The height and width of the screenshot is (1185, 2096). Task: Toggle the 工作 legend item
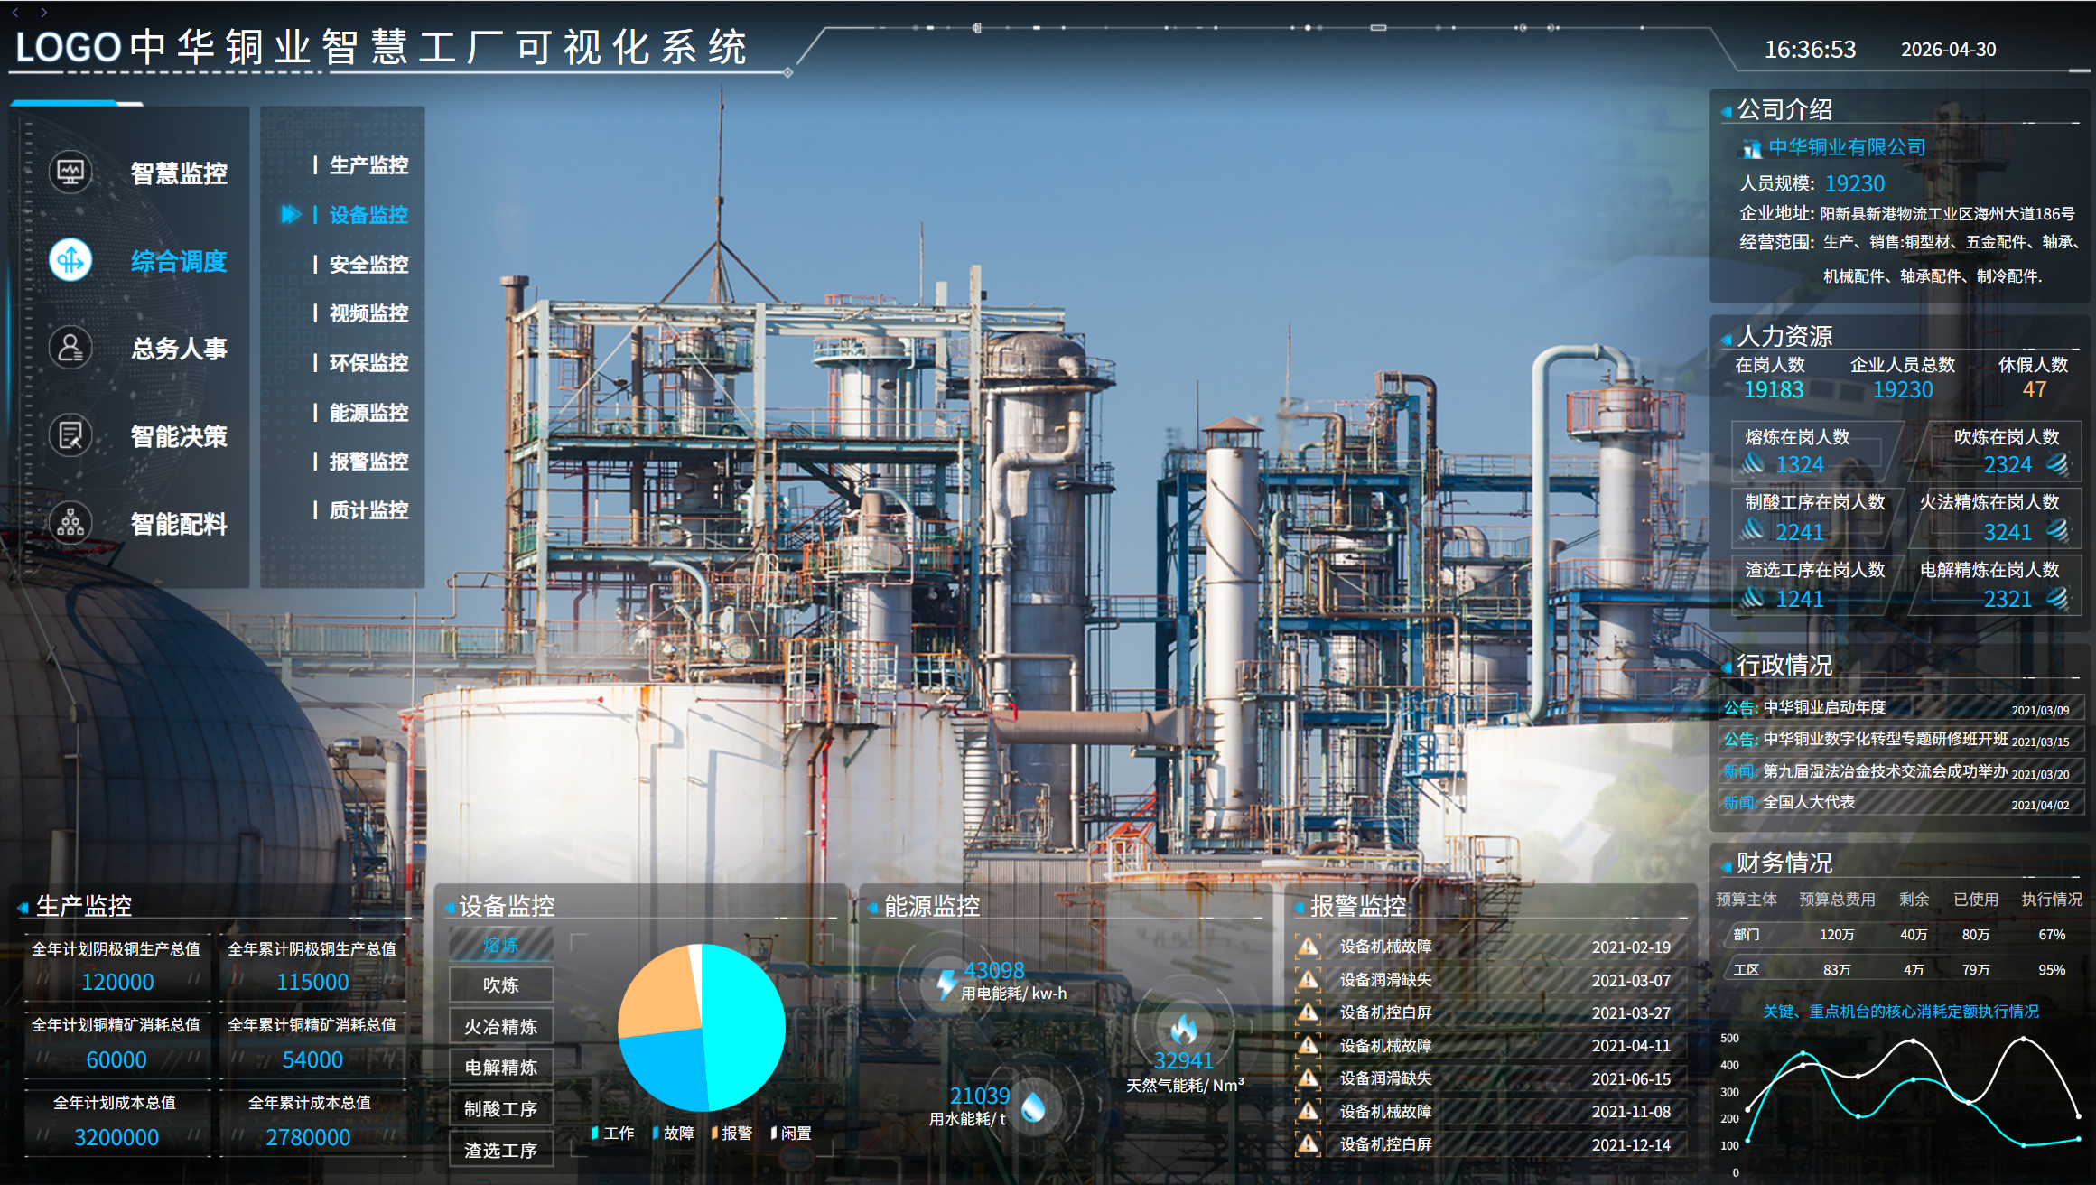(x=613, y=1133)
